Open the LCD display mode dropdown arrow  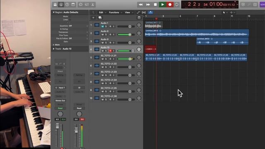point(237,5)
